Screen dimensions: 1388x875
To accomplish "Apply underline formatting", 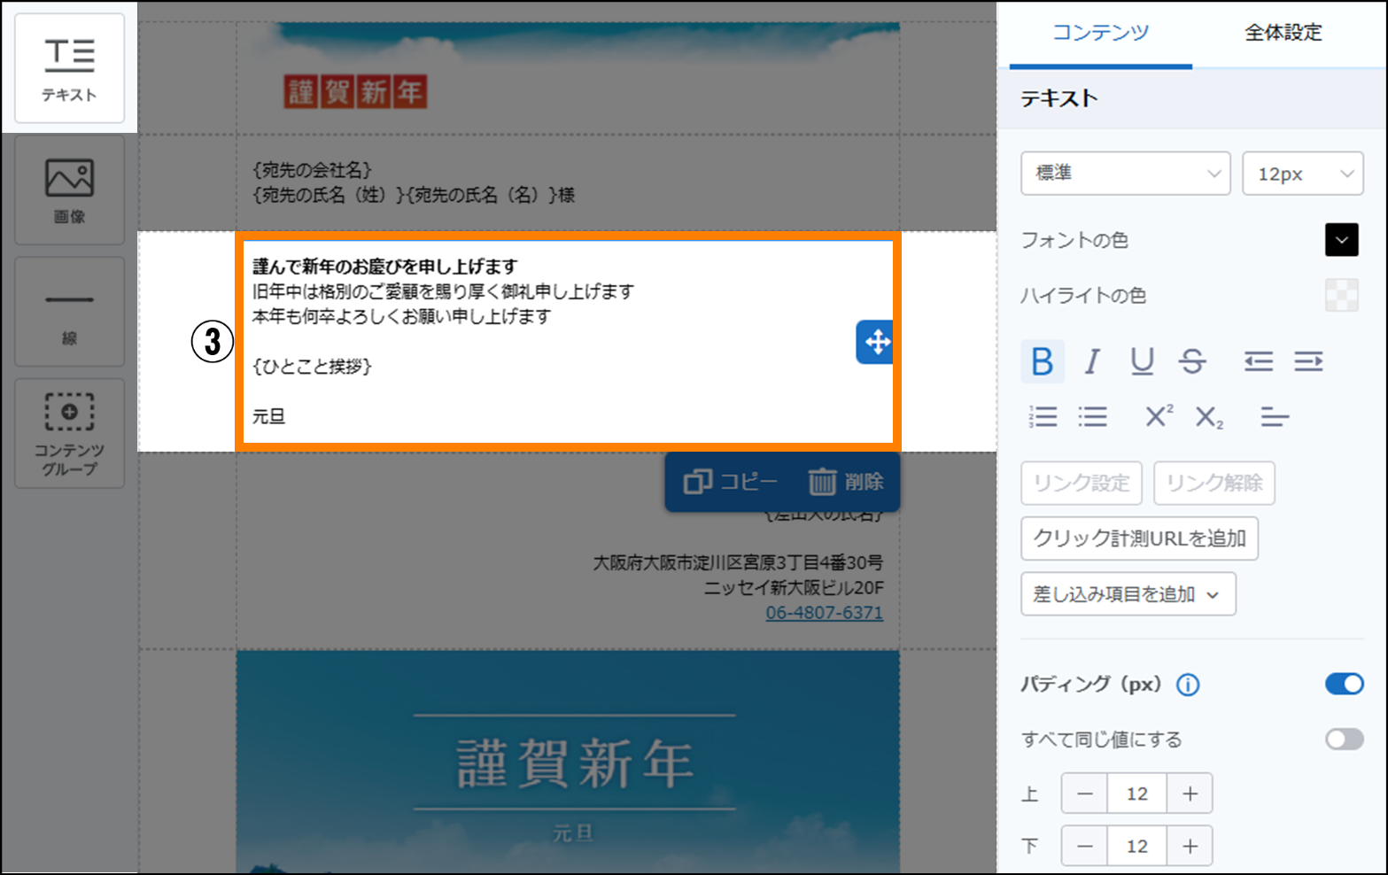I will pos(1142,361).
